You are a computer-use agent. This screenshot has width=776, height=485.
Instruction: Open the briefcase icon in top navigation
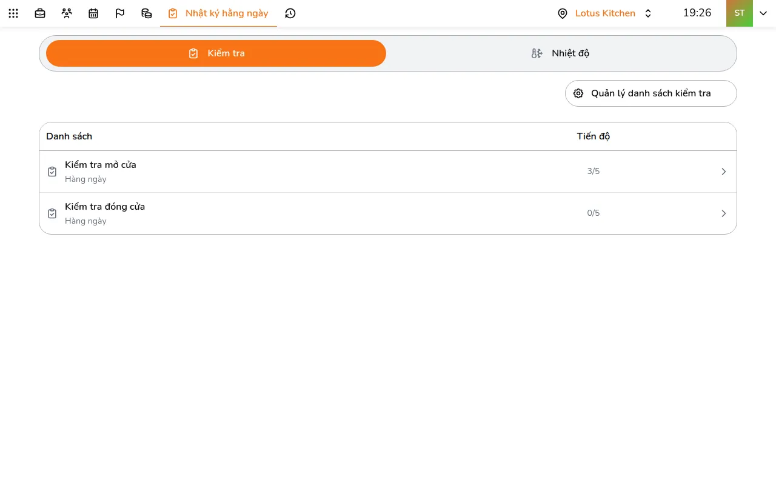point(40,13)
